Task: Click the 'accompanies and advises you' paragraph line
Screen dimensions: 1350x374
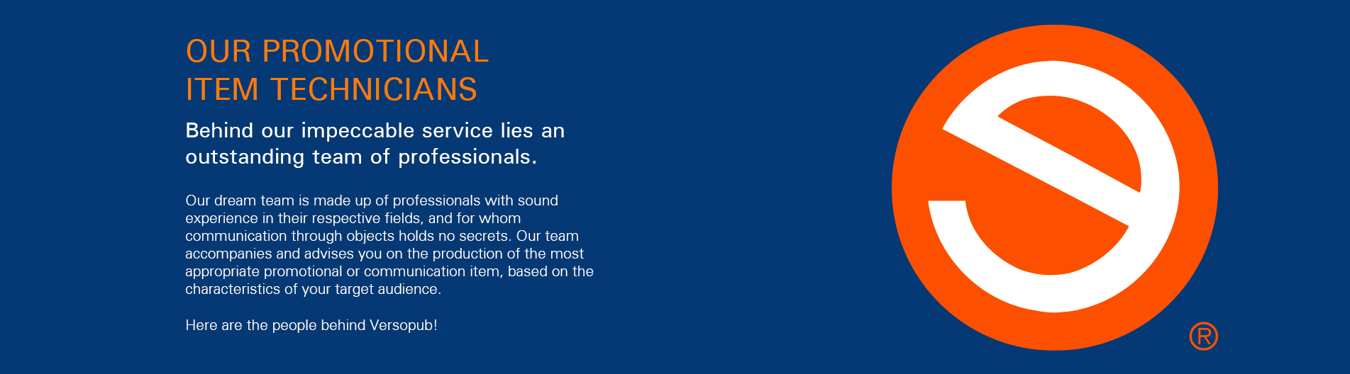Action: [384, 254]
